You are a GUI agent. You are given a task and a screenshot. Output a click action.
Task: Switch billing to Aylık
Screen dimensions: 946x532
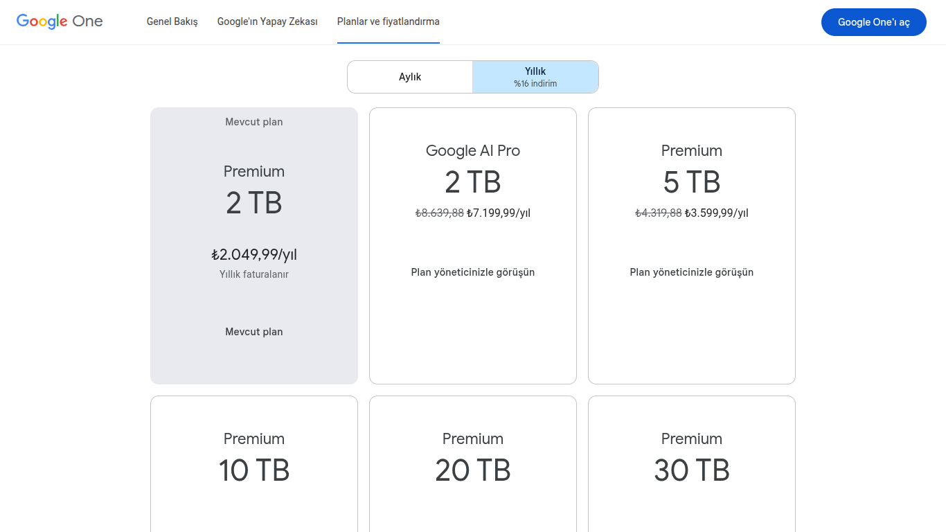point(410,77)
